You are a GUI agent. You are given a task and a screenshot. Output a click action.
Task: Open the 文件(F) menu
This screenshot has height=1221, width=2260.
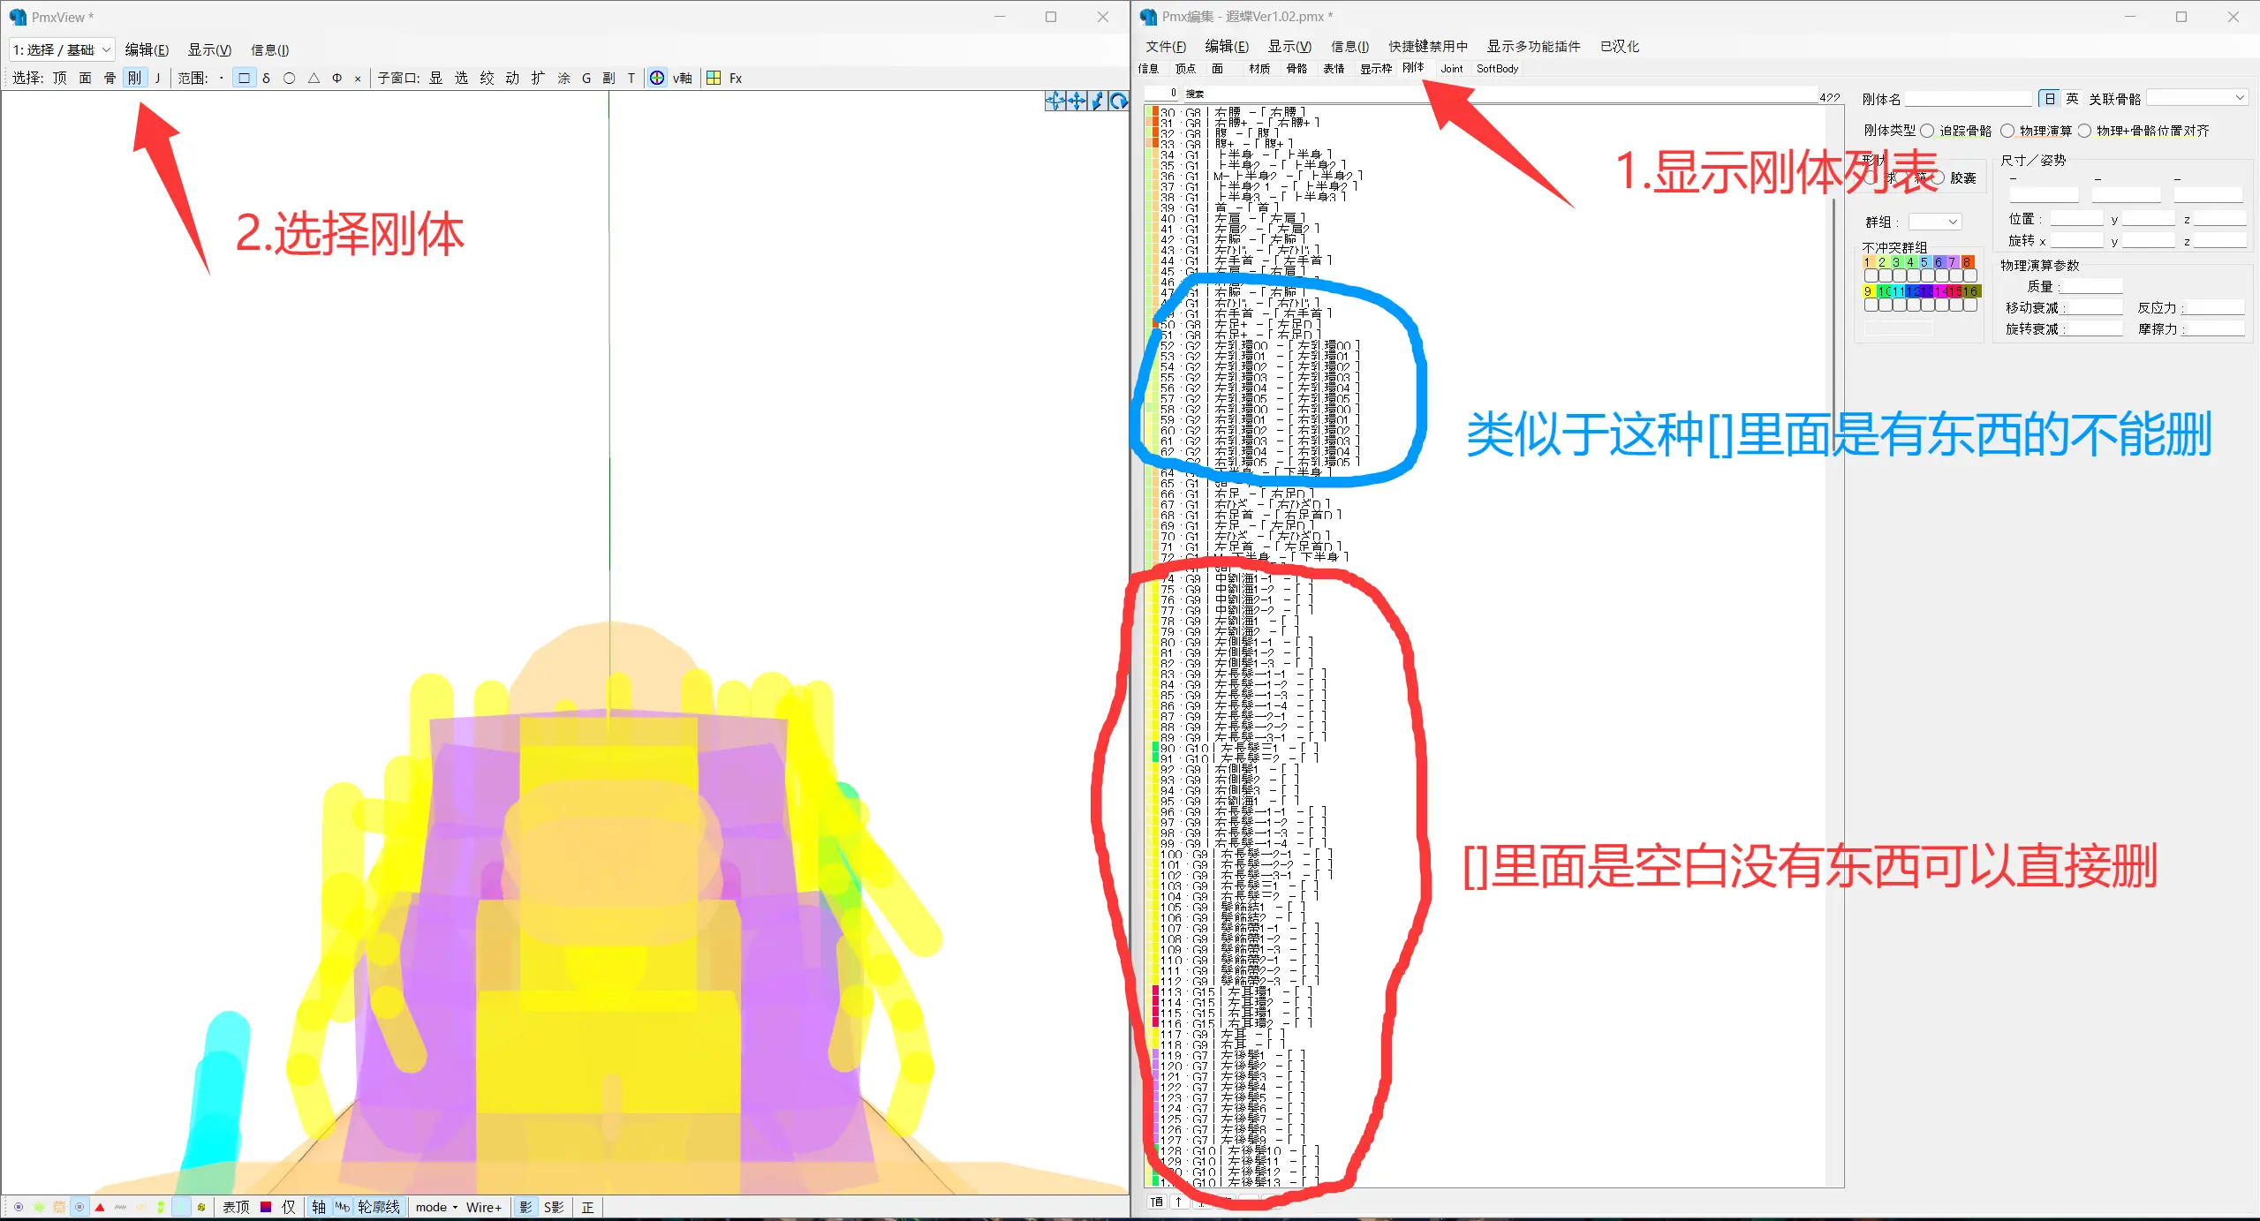coord(1165,47)
